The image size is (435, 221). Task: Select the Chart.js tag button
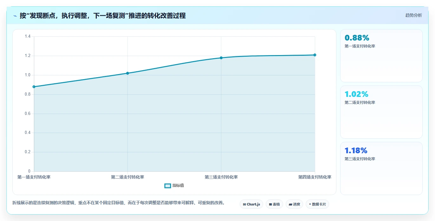coord(251,204)
